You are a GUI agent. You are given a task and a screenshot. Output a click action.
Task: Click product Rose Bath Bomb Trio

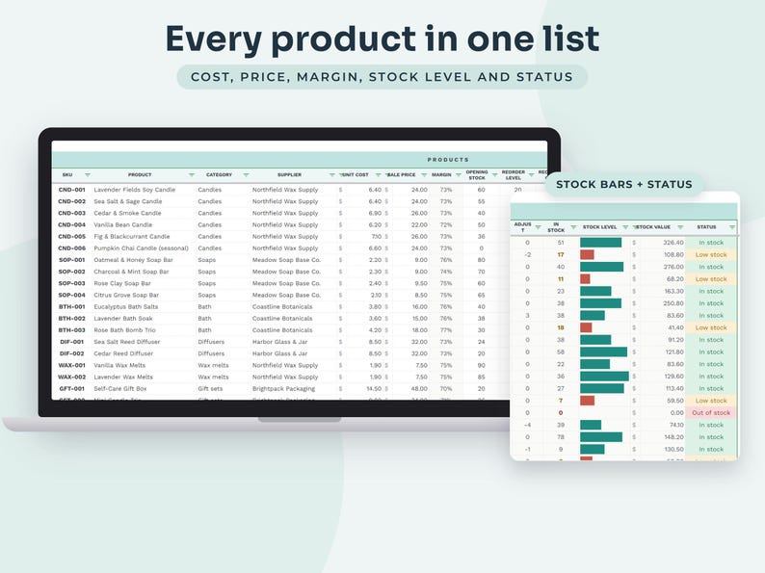[x=124, y=330]
